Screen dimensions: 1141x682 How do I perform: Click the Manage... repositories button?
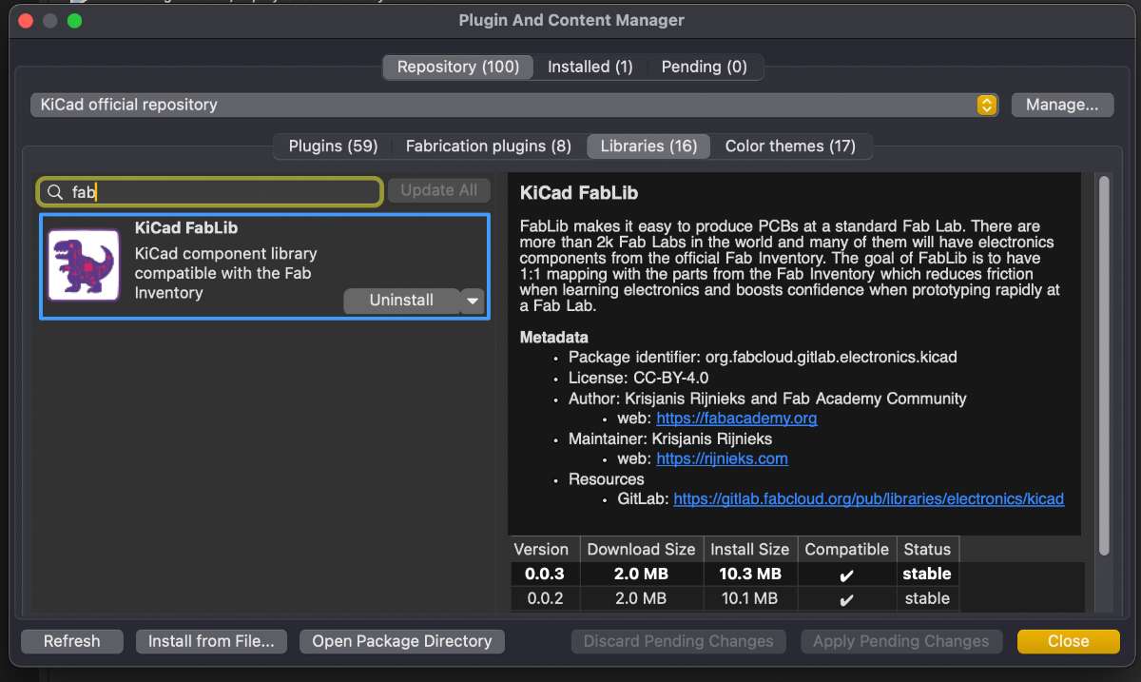point(1062,105)
